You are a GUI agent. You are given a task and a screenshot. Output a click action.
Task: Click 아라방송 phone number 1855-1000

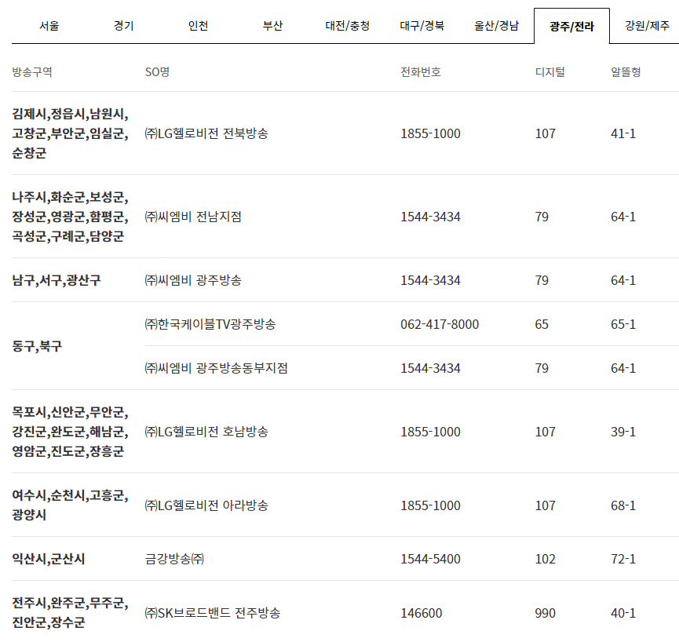click(x=430, y=505)
